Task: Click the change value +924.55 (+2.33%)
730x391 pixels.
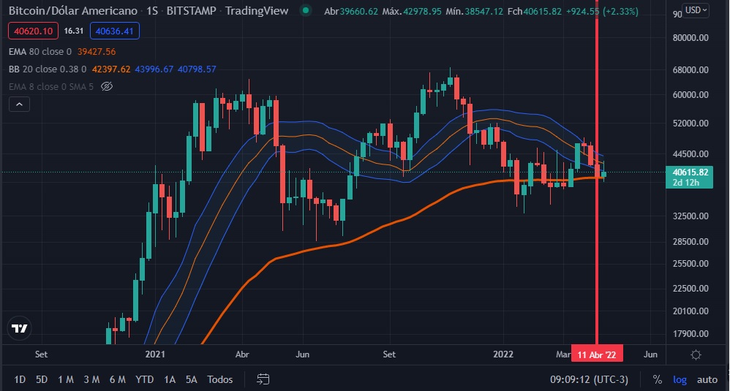Action: (x=602, y=11)
